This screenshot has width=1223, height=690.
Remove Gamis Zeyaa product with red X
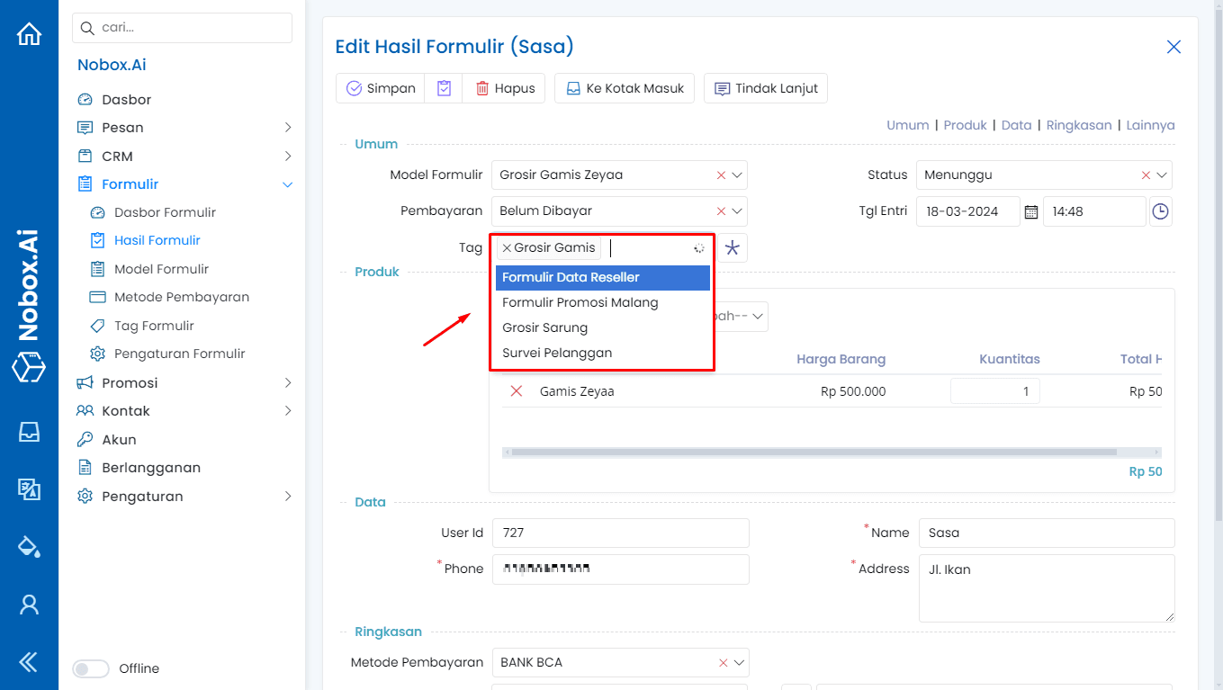pyautogui.click(x=517, y=391)
